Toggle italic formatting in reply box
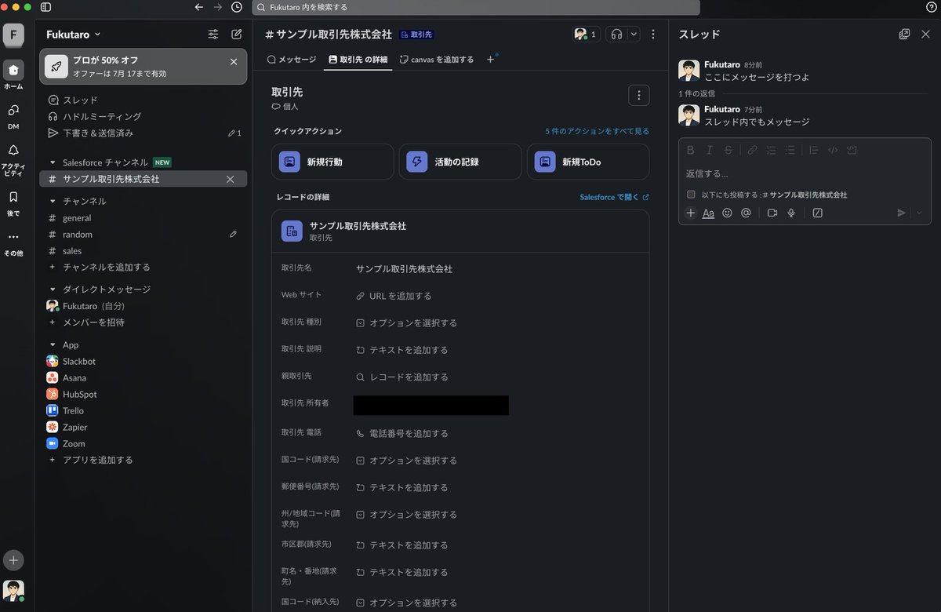 tap(709, 150)
